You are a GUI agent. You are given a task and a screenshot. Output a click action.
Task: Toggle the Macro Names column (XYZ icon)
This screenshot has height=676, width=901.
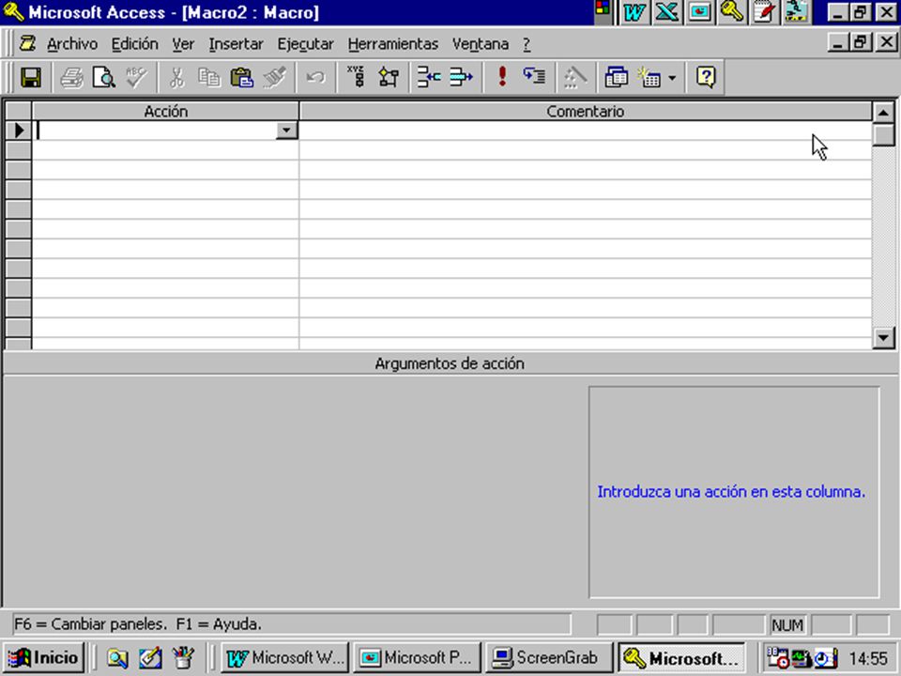click(x=357, y=77)
